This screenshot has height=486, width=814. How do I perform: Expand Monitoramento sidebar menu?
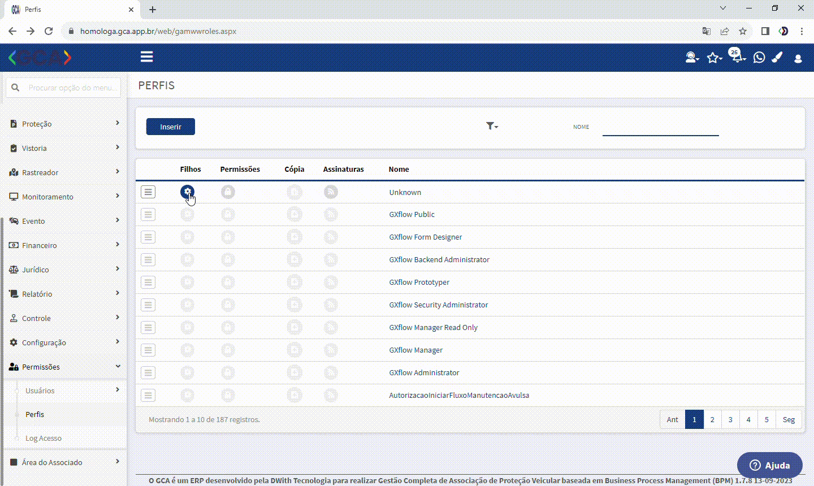(x=65, y=197)
